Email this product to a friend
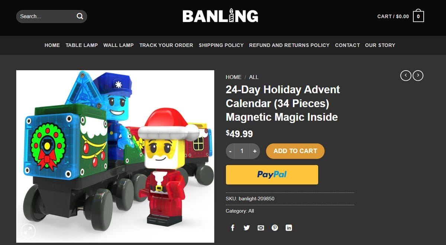 [261, 228]
